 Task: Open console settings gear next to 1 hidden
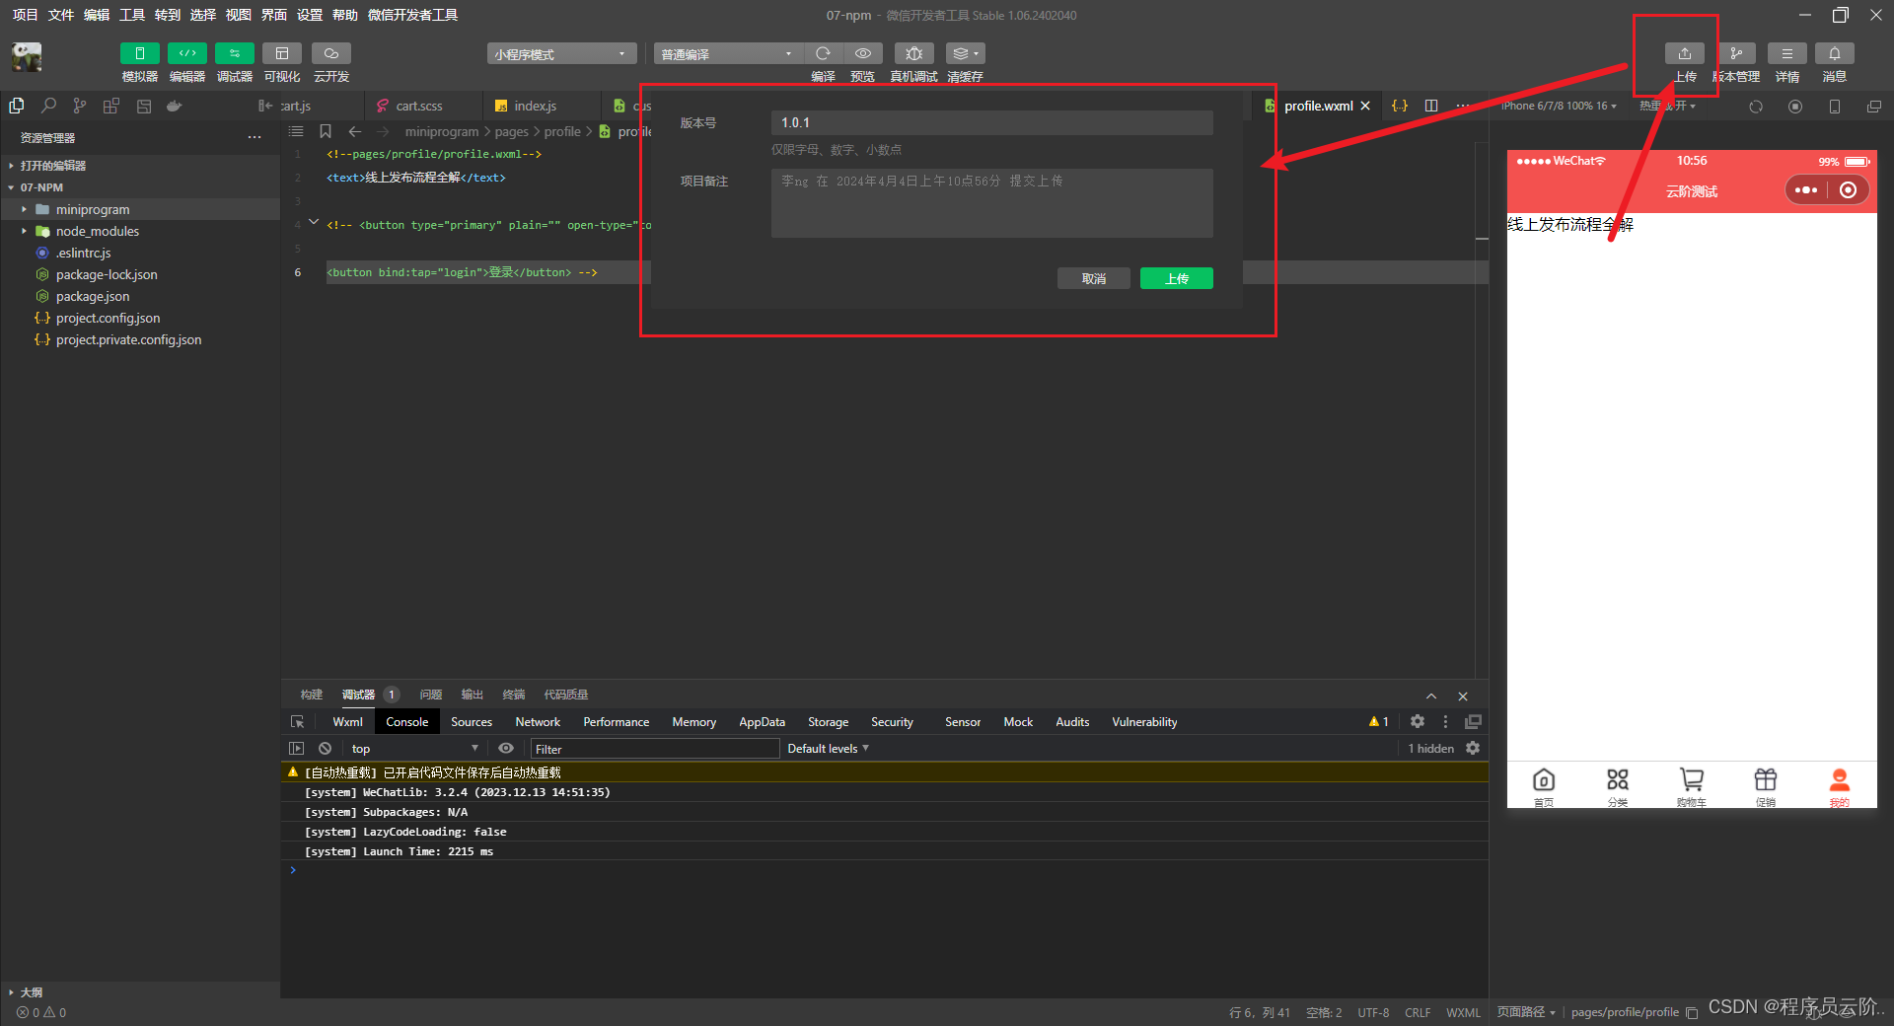pyautogui.click(x=1473, y=749)
